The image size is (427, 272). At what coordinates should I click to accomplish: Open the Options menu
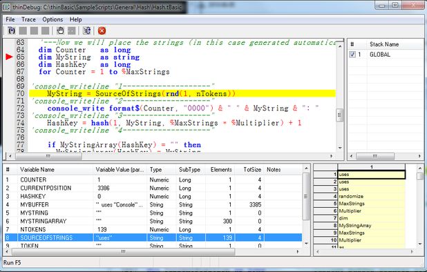[x=53, y=19]
